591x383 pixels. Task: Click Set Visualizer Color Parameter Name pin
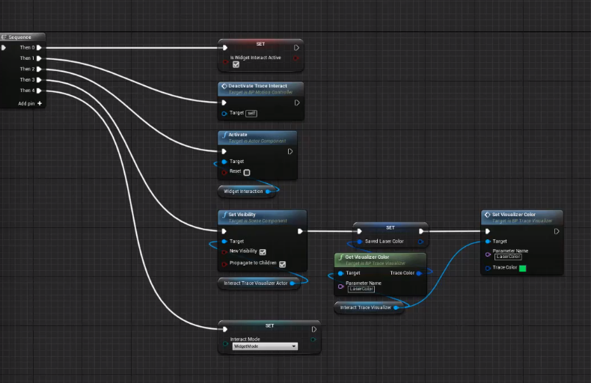488,254
